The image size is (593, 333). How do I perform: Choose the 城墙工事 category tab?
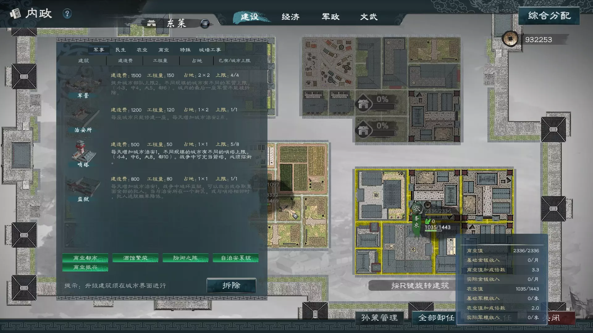click(210, 50)
